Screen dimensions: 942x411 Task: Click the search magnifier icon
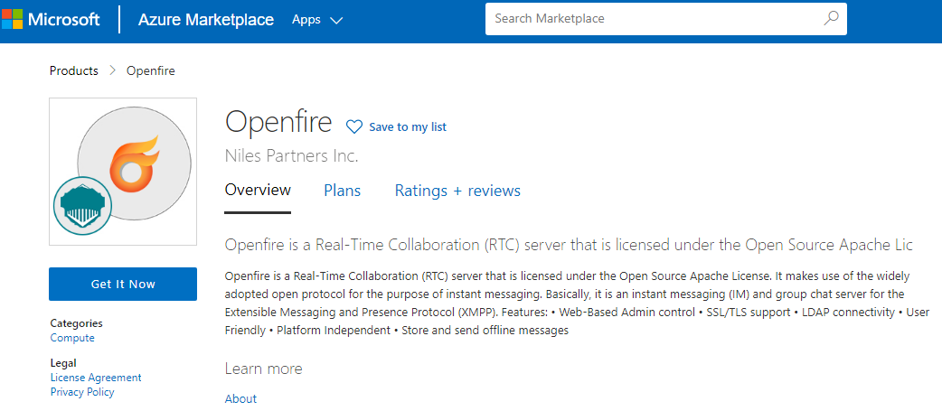click(831, 18)
